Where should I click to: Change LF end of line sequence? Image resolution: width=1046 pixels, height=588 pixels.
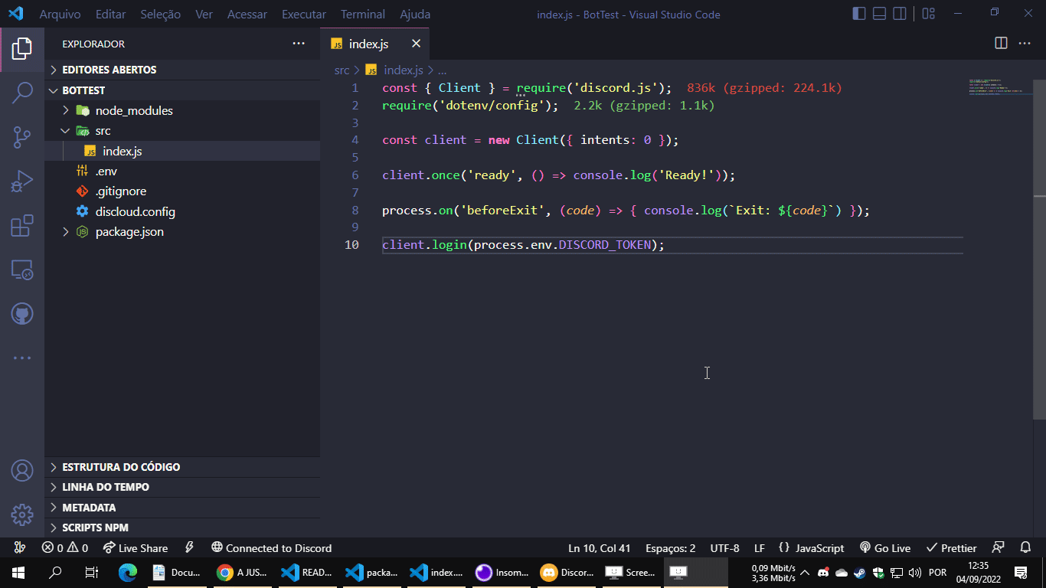point(759,548)
